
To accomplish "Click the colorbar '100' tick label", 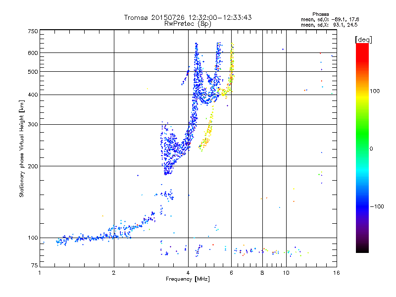I will coord(375,91).
